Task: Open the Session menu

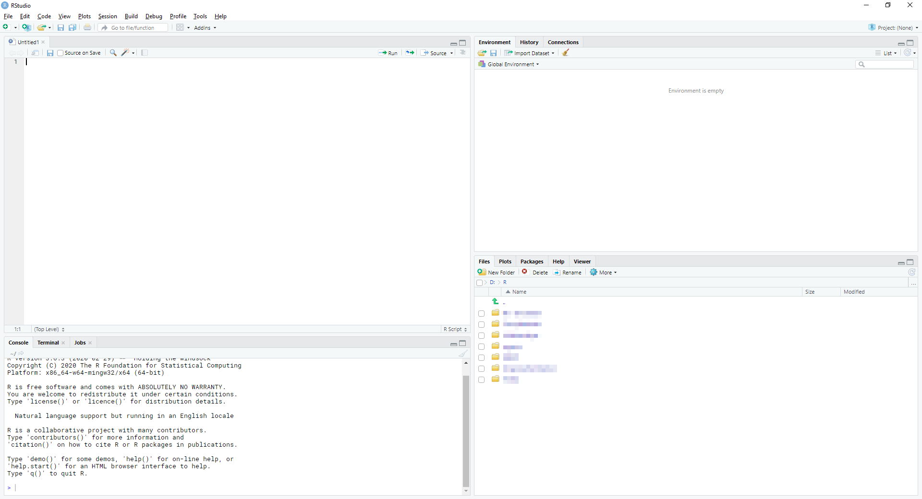Action: 107,16
